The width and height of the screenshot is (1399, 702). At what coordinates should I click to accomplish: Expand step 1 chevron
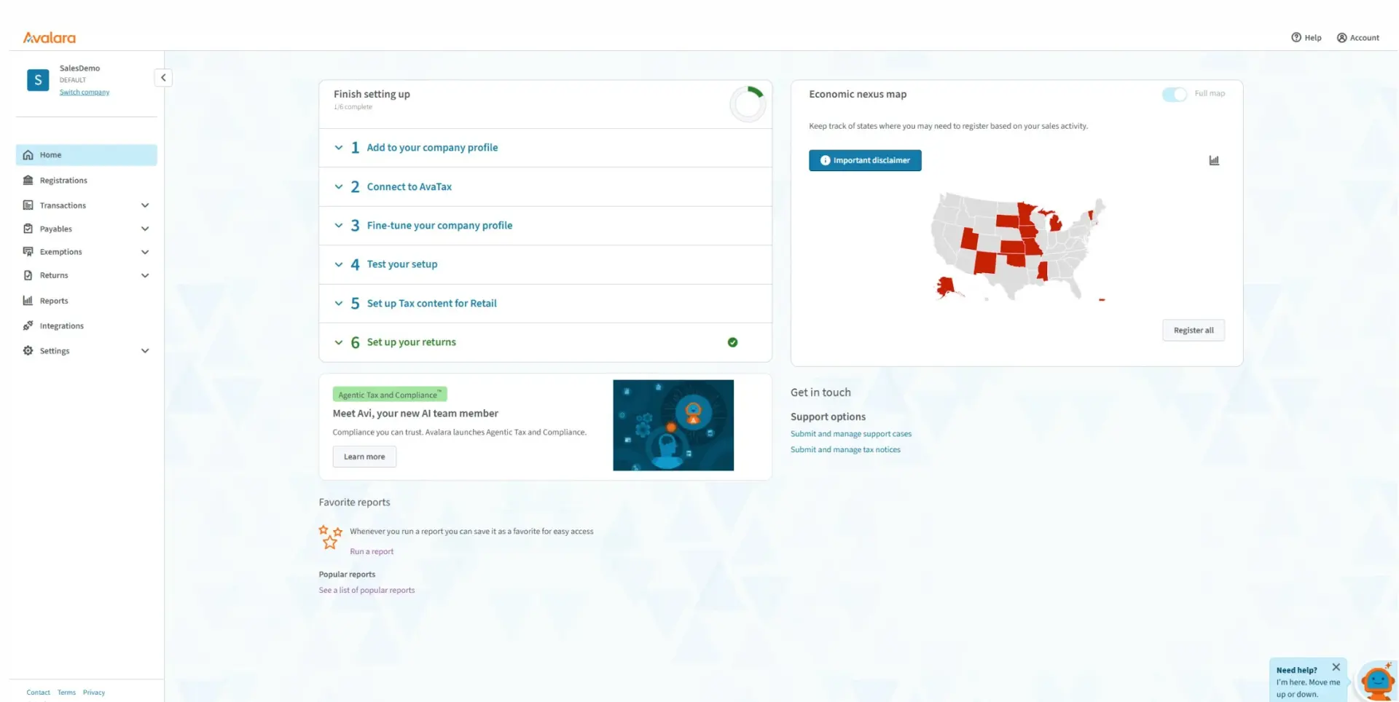click(338, 148)
